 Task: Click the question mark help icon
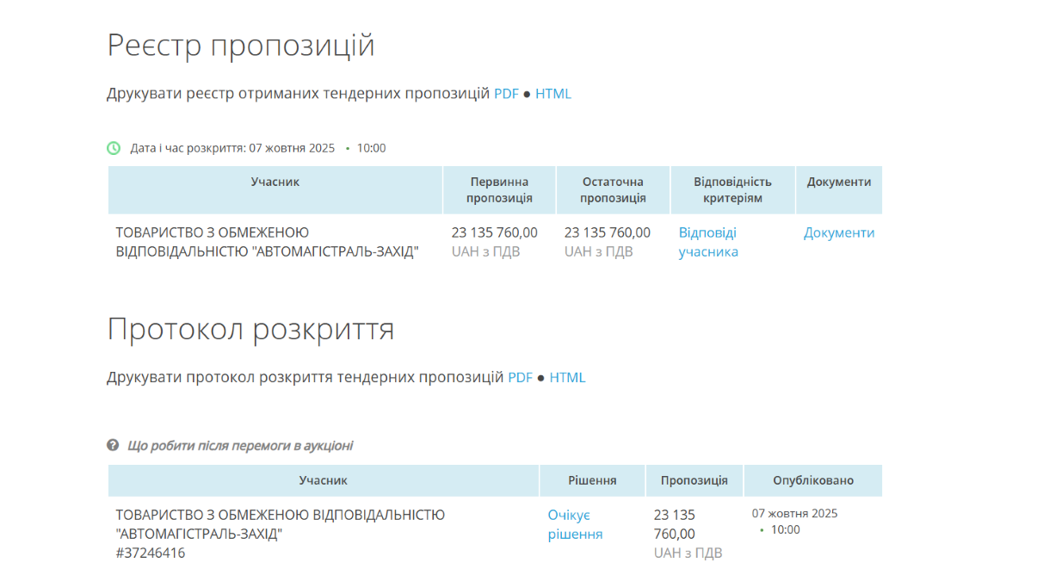[x=113, y=445]
